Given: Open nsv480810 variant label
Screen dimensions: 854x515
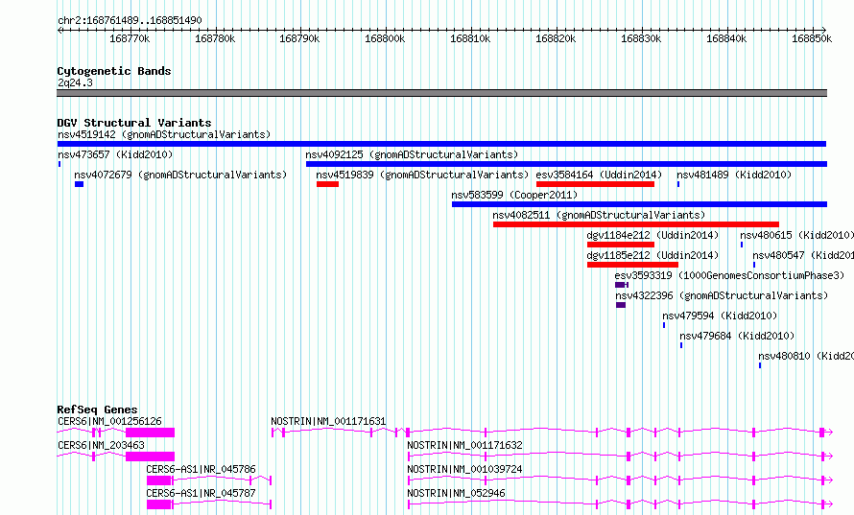Looking at the screenshot, I should pyautogui.click(x=805, y=356).
